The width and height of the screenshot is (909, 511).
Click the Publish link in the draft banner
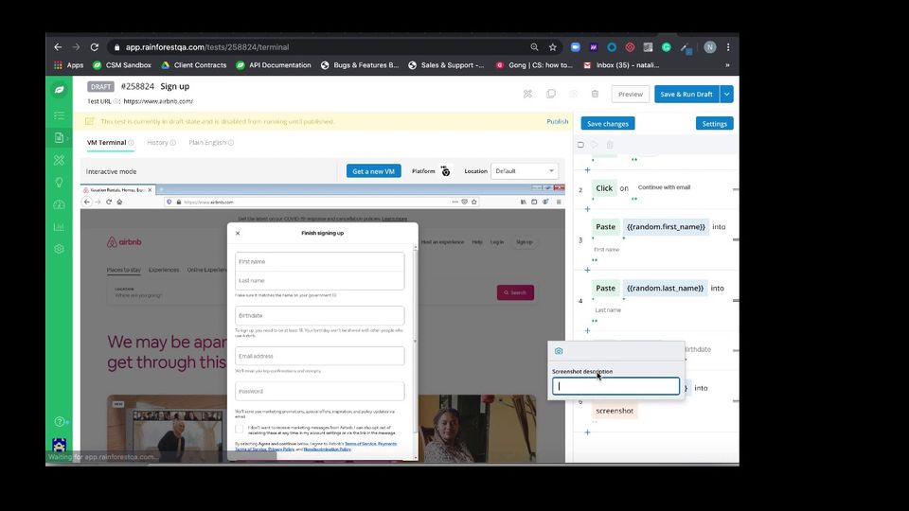[x=557, y=122]
